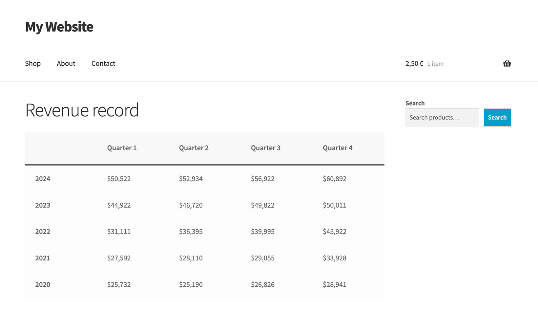
Task: Open cart total showing 2,50 €
Action: point(414,64)
